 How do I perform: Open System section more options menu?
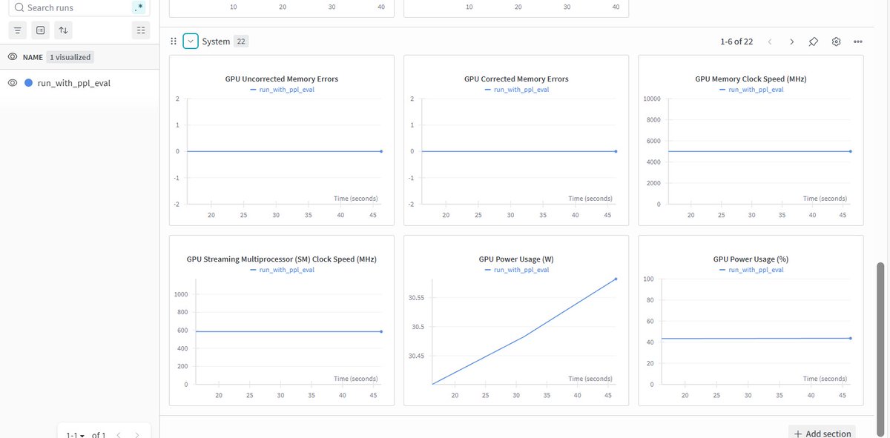[x=858, y=42]
